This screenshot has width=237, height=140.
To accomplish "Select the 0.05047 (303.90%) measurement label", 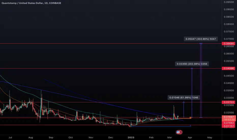I will point(201,39).
